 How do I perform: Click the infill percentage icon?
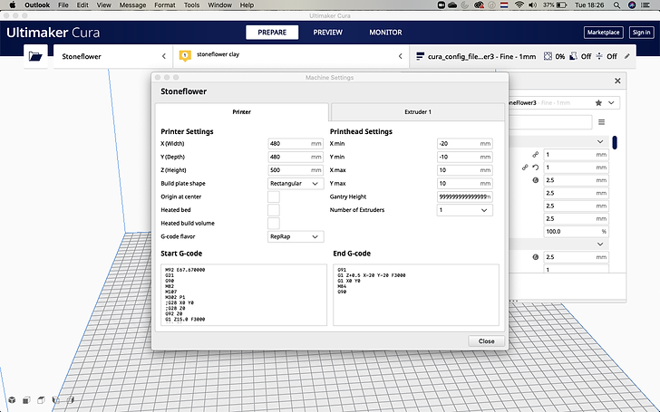pos(548,56)
